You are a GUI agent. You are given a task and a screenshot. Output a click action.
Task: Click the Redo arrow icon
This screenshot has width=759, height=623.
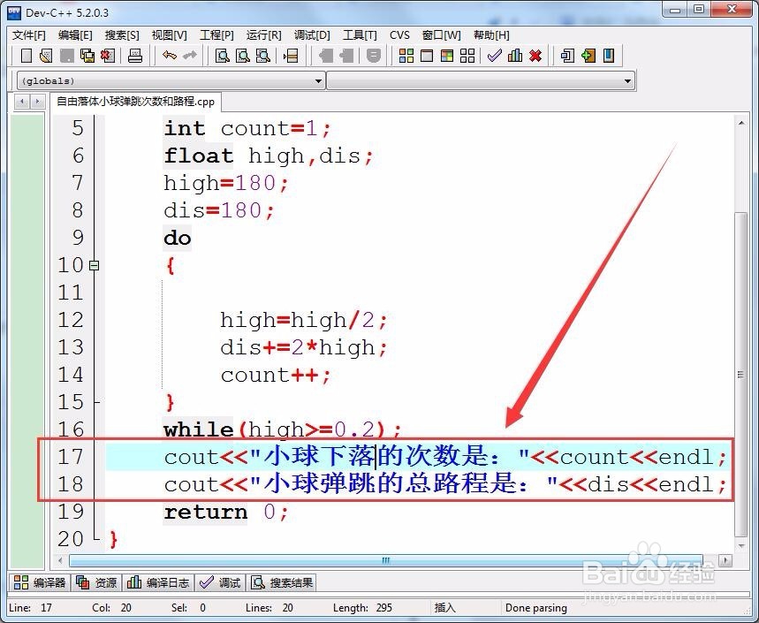[190, 56]
